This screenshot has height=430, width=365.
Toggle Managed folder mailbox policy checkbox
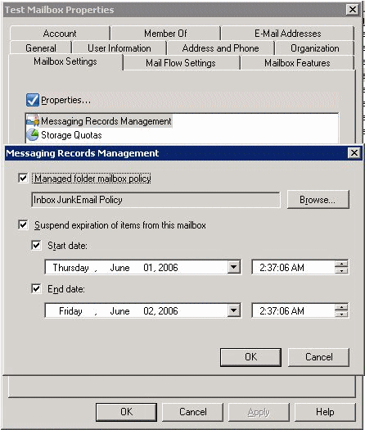23,179
